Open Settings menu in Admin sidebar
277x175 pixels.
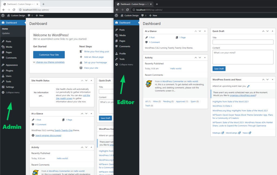pyautogui.click(x=10, y=87)
